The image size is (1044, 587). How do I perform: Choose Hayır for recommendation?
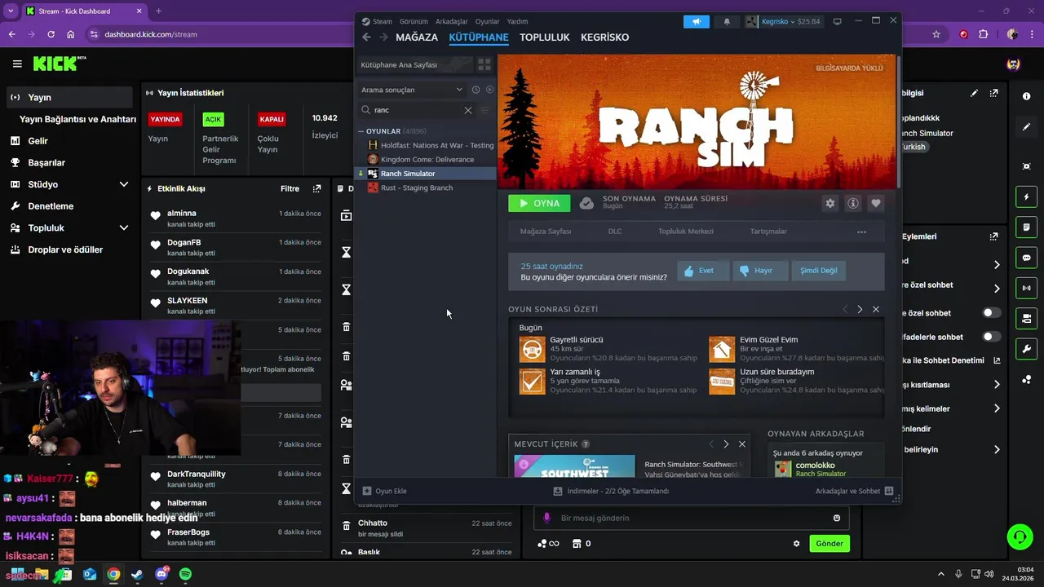[760, 271]
